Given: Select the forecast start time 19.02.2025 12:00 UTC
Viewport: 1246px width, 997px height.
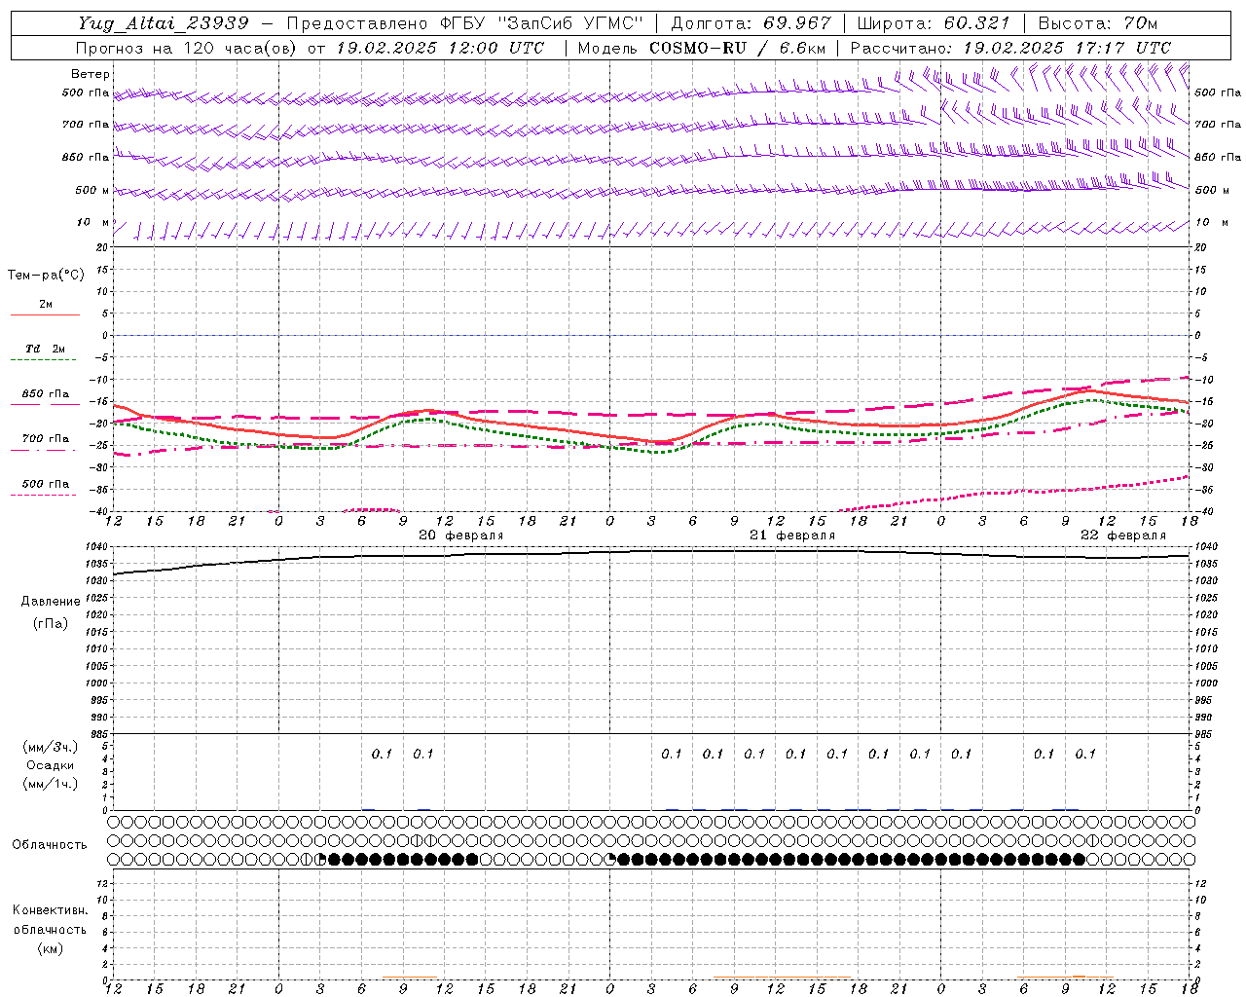Looking at the screenshot, I should coord(440,48).
